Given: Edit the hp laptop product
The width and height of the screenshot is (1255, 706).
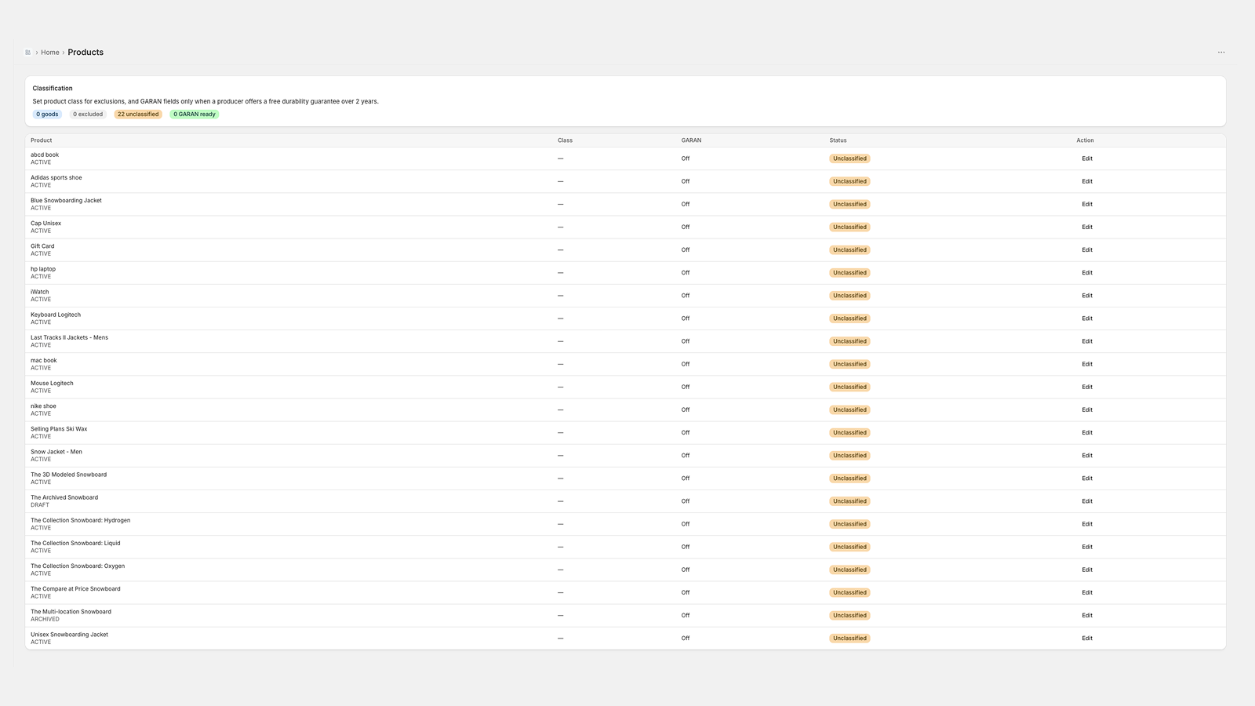Looking at the screenshot, I should (1087, 273).
